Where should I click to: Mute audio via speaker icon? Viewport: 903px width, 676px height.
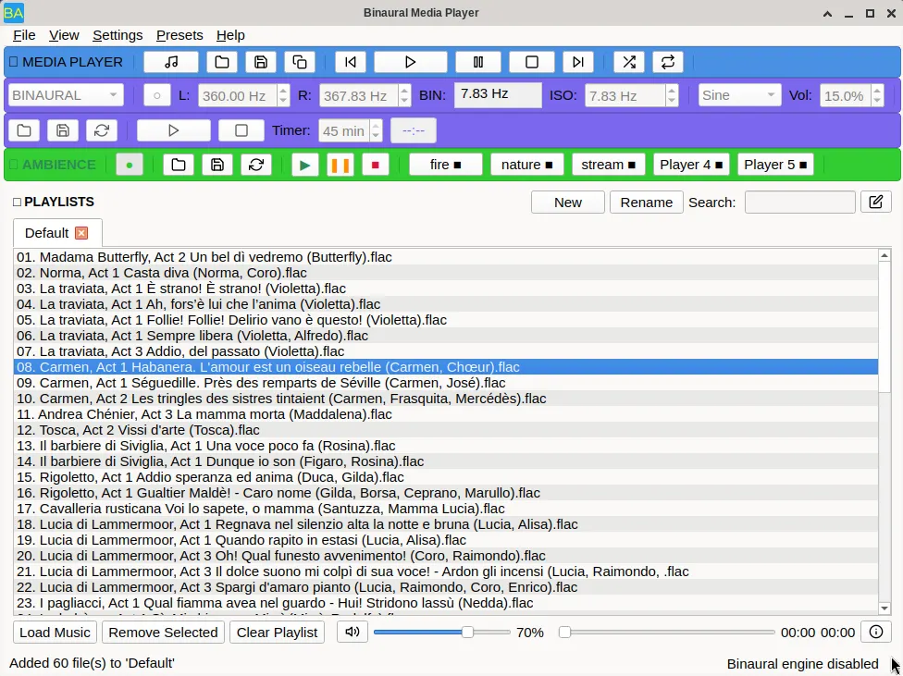[353, 633]
